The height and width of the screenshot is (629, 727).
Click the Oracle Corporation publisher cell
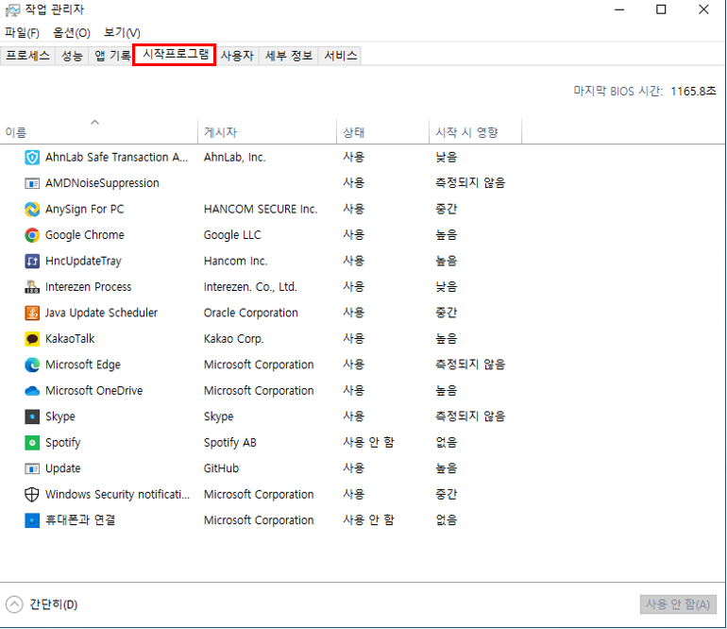[x=251, y=314]
